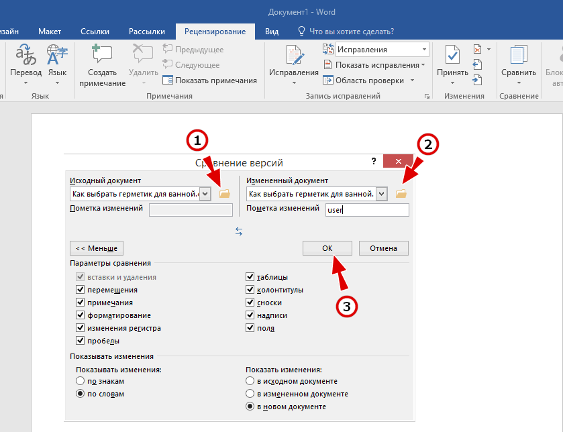Image resolution: width=563 pixels, height=432 pixels.
Task: Select the по словам radio button
Action: (x=80, y=394)
